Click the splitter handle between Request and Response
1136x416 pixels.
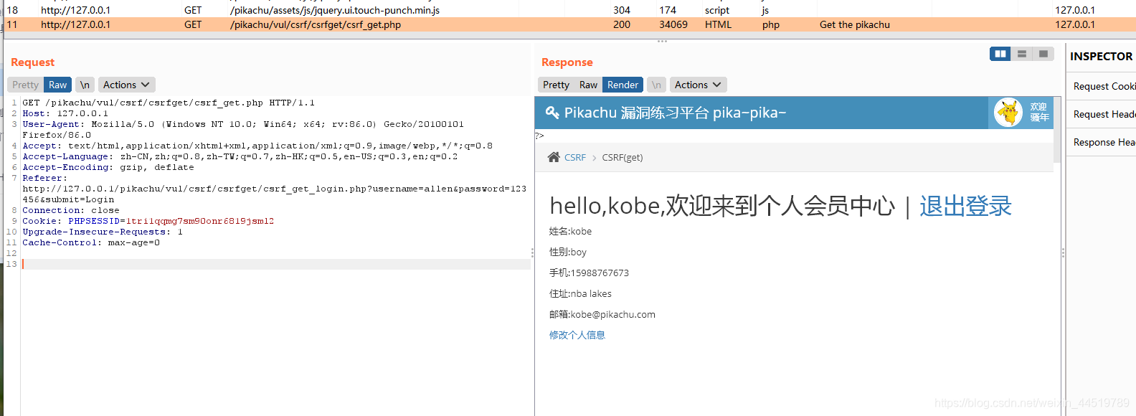532,252
